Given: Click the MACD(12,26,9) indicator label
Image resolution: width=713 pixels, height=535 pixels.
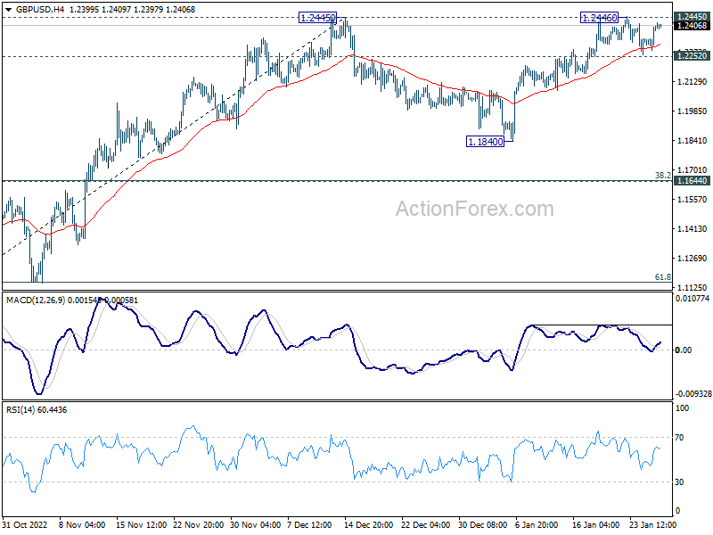Looking at the screenshot, I should pyautogui.click(x=36, y=300).
